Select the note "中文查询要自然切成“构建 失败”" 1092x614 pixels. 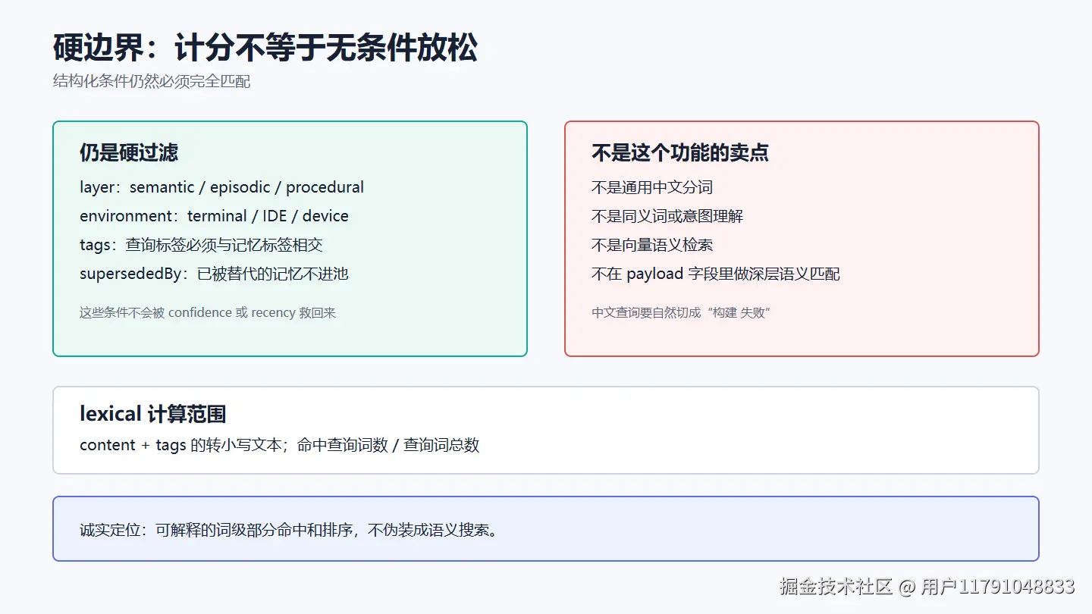click(x=681, y=312)
